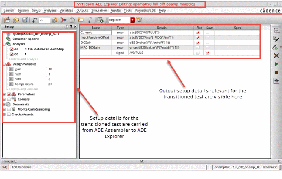Click 'Click to add analysis' link
The height and width of the screenshot is (179, 282).
(23, 59)
